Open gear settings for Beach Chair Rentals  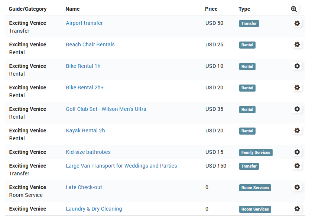(297, 44)
